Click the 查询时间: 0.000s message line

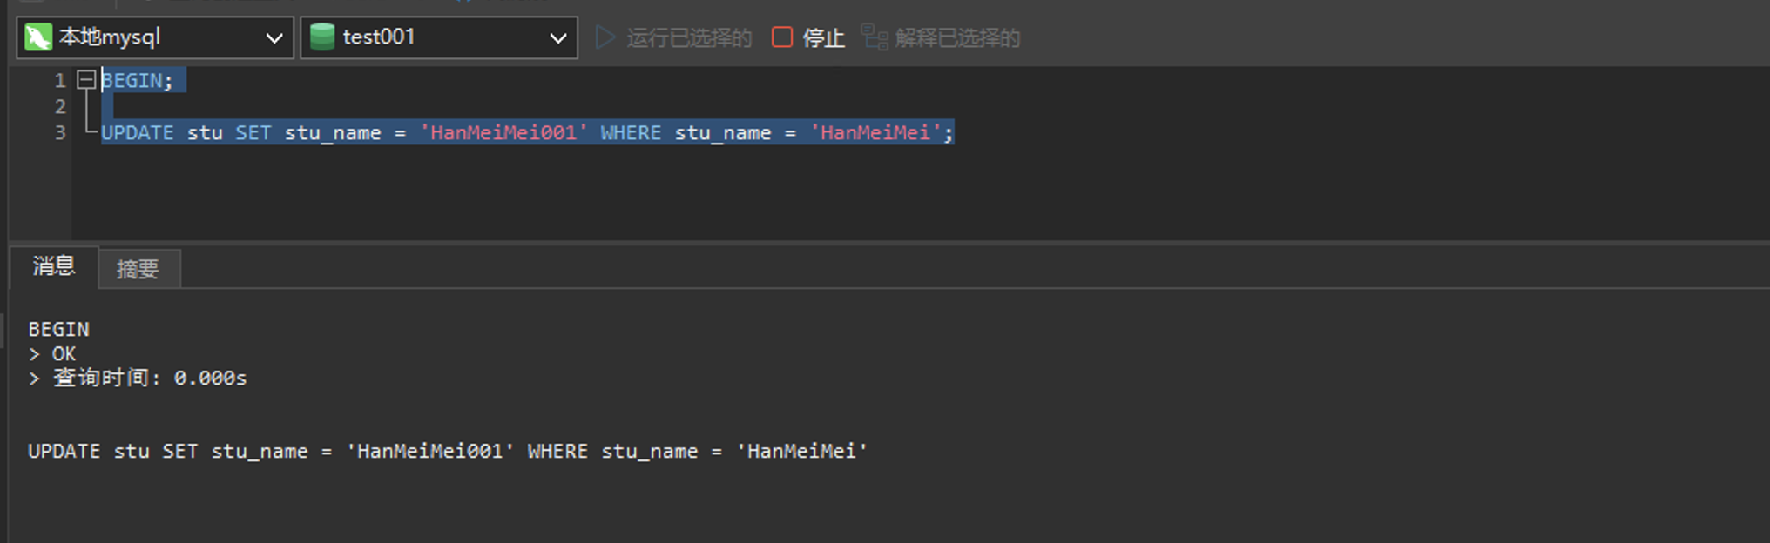pos(149,379)
